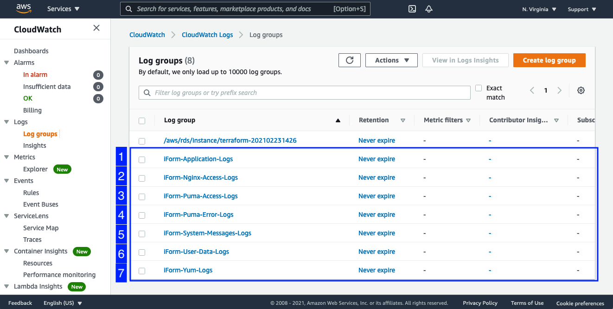Check the iForm-Yum-Logs row checkbox

[142, 271]
